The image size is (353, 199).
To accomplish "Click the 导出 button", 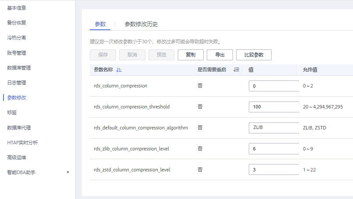I will (219, 55).
